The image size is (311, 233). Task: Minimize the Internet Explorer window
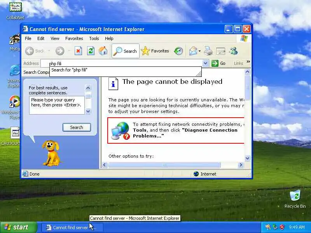tap(228, 29)
